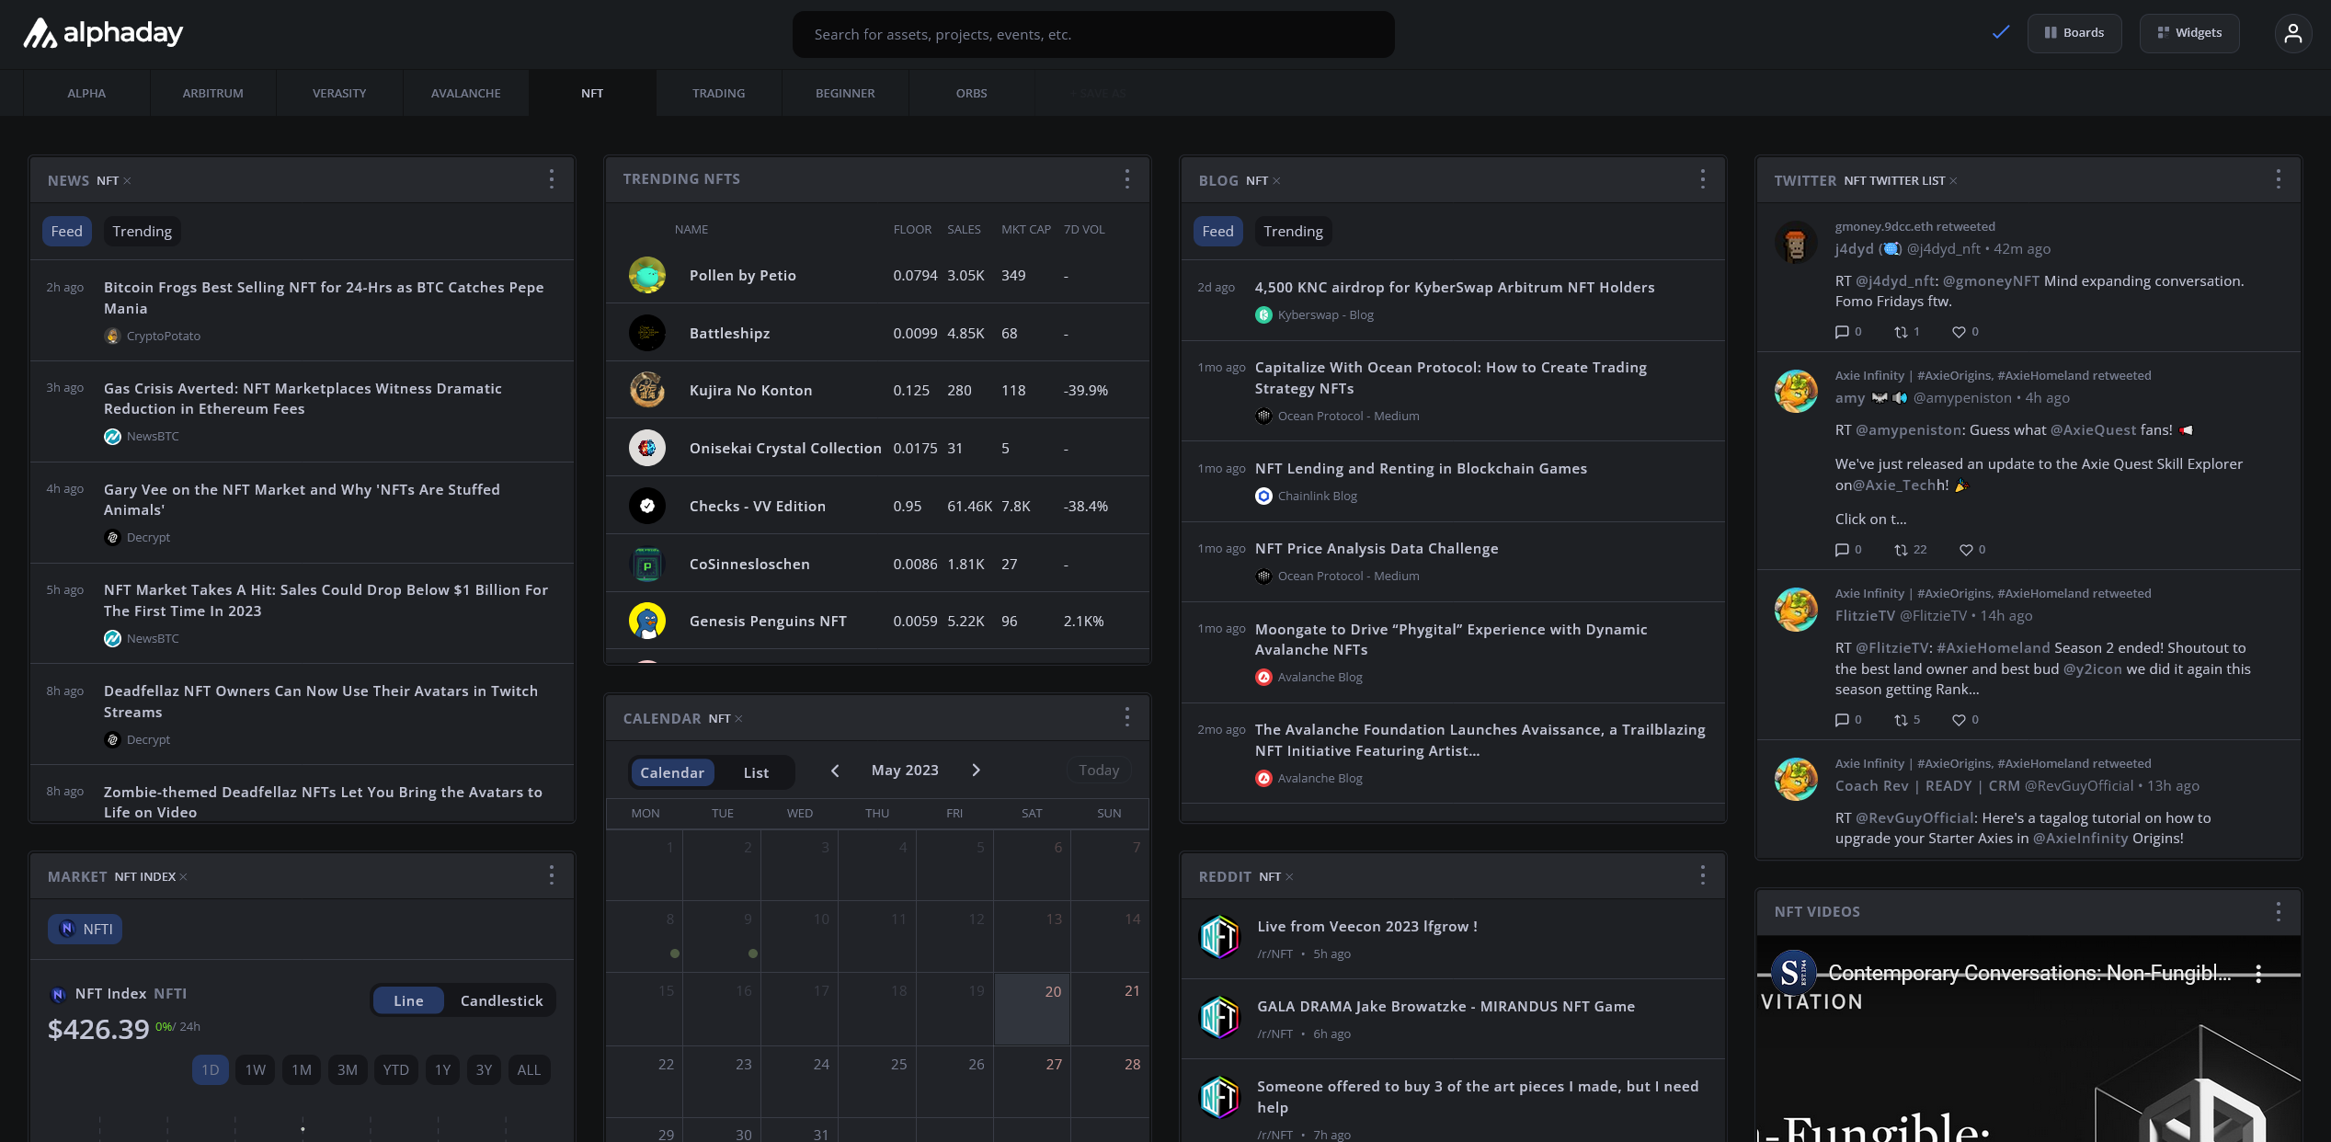Switch to ARBITRUM board tab

coord(212,93)
